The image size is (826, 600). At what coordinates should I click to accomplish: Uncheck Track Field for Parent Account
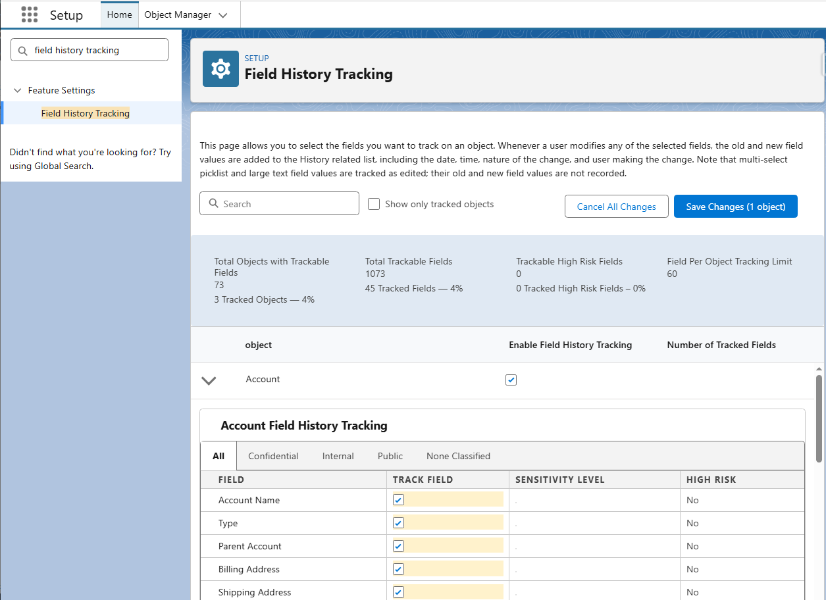[x=398, y=546]
